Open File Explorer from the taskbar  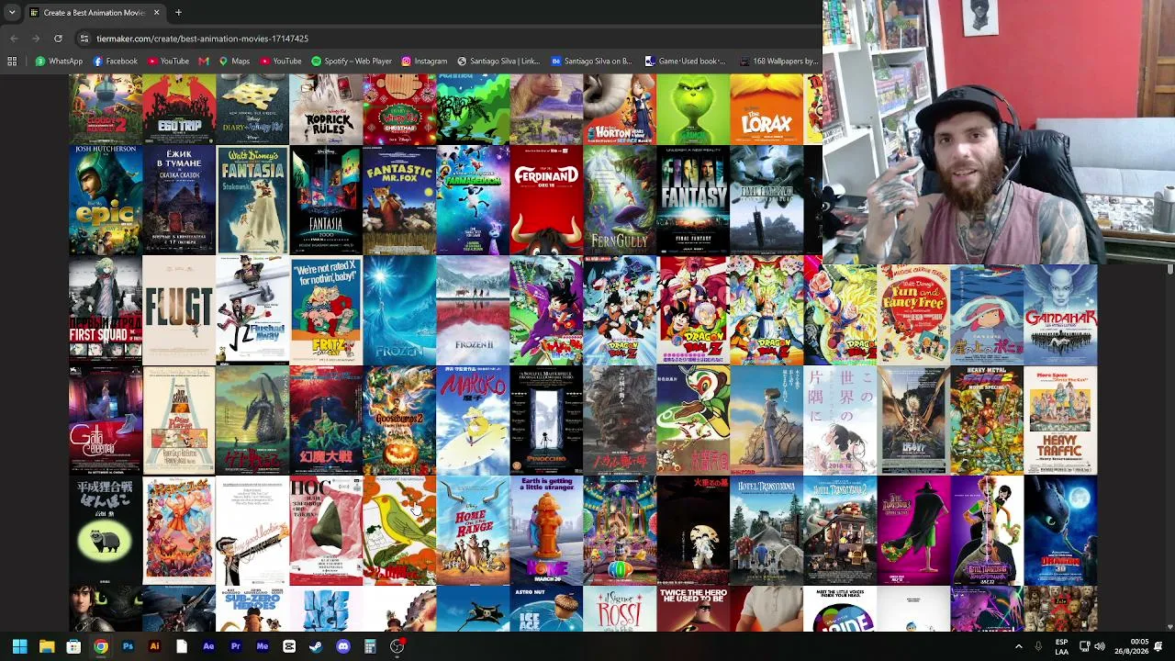tap(47, 646)
